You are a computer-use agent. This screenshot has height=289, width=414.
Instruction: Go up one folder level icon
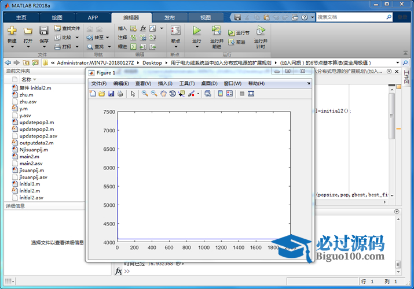pos(26,62)
